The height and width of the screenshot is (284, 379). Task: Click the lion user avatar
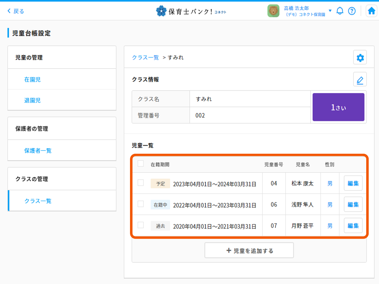pos(274,11)
